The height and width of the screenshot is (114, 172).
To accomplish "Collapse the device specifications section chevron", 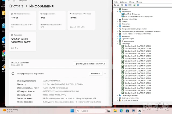I will tap(105, 73).
